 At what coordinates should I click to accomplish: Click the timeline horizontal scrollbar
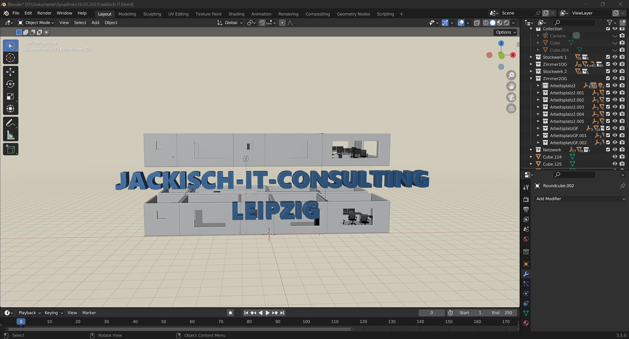click(x=180, y=329)
